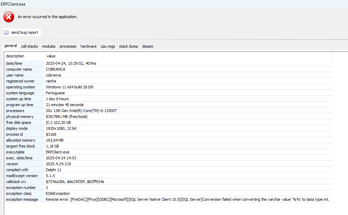
Task: Open the cpu regs tab
Action: (108, 46)
